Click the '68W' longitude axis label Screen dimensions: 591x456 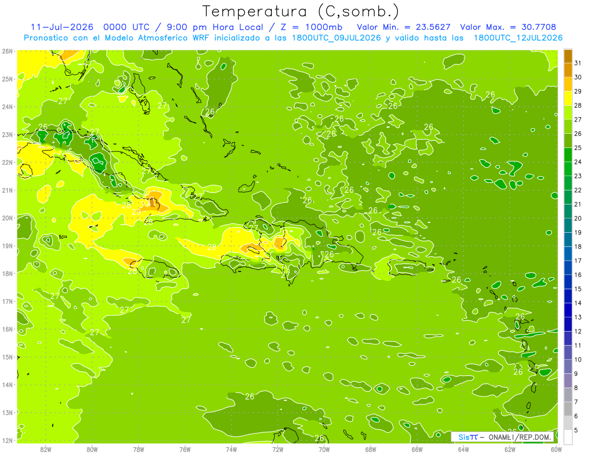click(x=370, y=449)
